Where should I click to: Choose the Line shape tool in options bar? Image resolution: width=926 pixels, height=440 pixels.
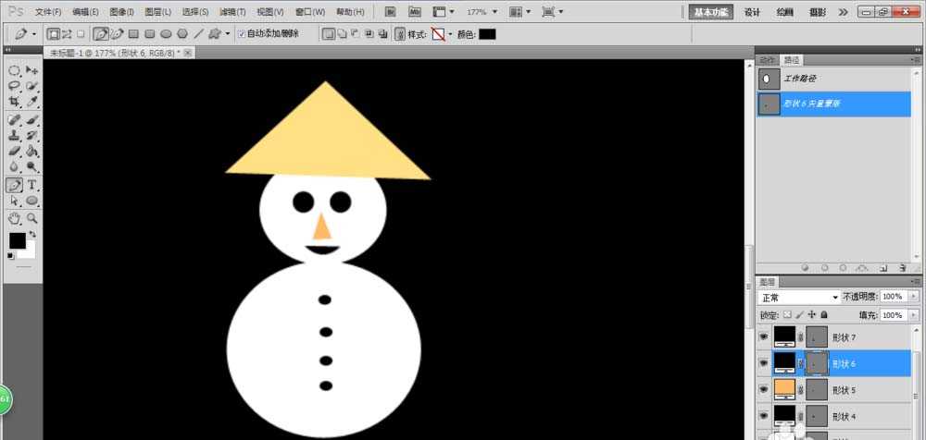198,34
